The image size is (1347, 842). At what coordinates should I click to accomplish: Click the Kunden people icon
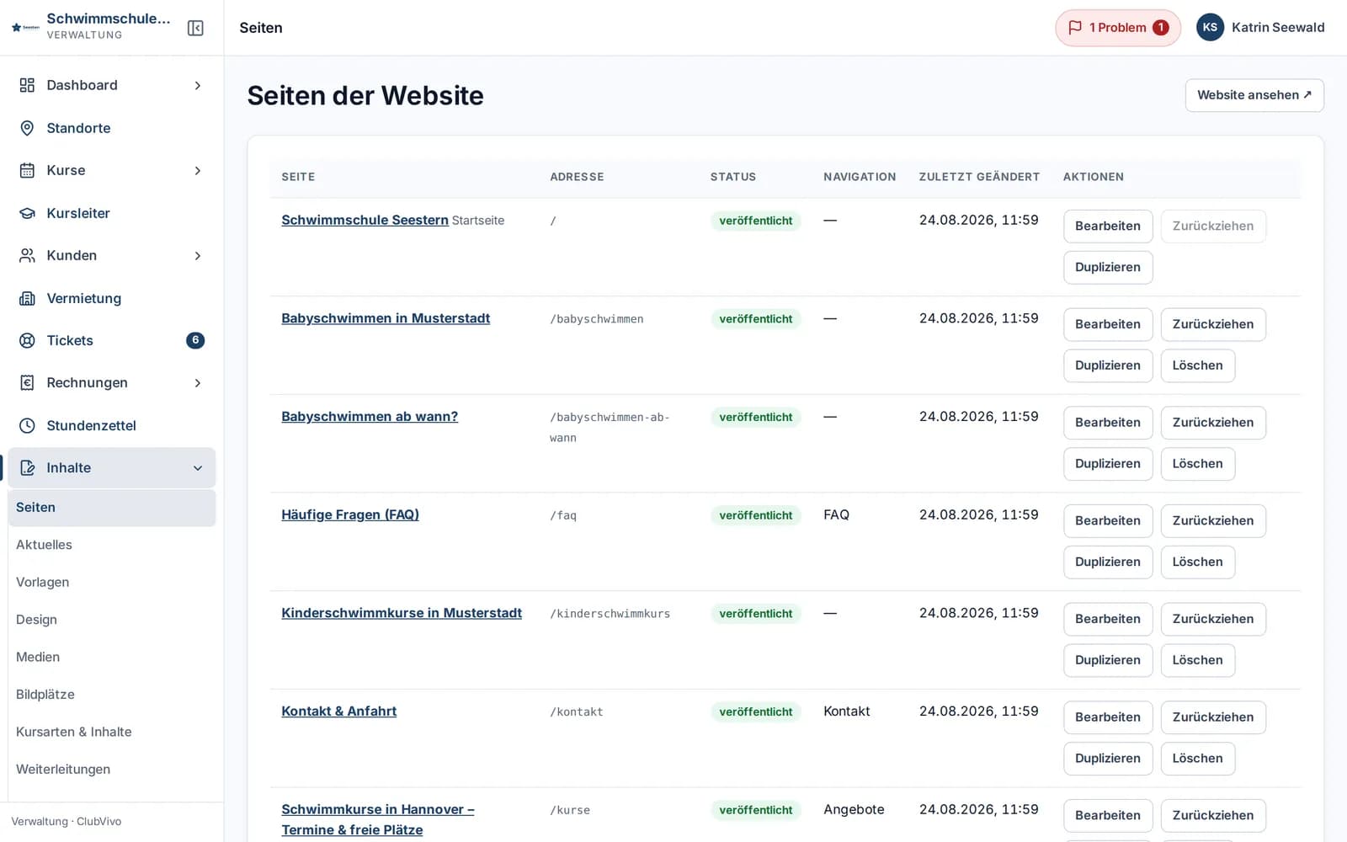click(x=27, y=255)
